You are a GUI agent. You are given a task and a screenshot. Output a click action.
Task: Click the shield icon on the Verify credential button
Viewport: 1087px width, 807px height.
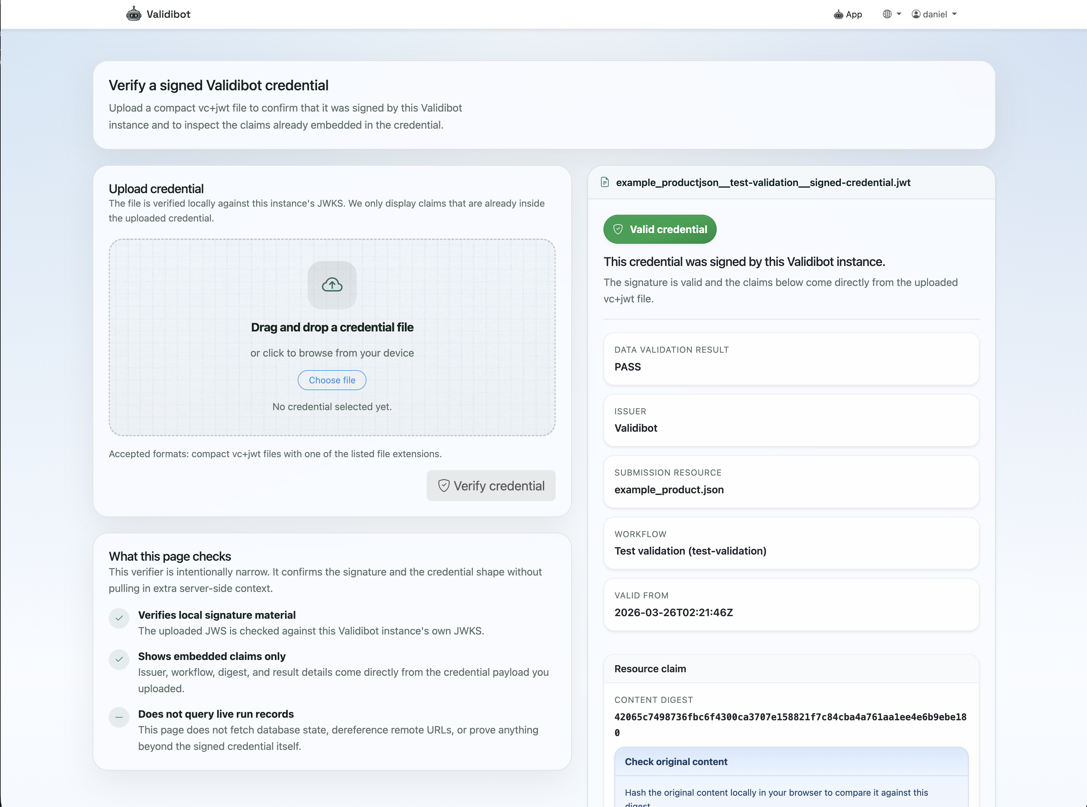[x=444, y=486]
